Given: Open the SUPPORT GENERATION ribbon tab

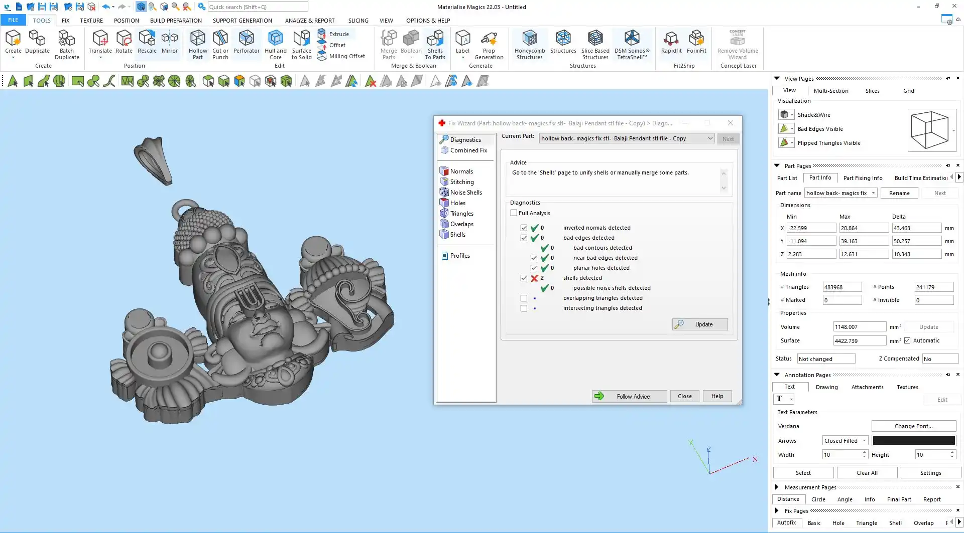Looking at the screenshot, I should 242,21.
